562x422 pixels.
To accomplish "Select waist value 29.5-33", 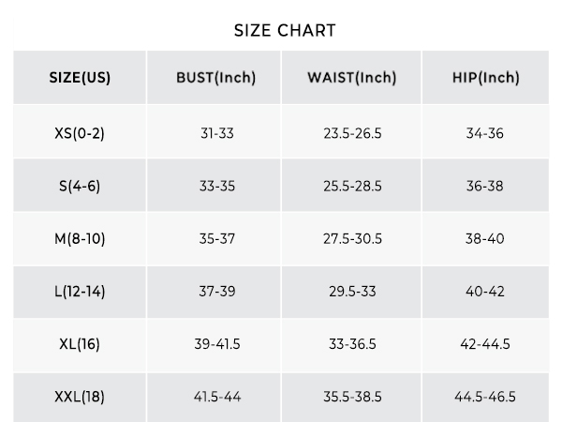I will pos(352,292).
